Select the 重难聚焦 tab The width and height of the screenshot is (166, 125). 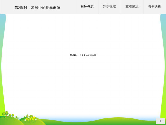click(x=132, y=7)
